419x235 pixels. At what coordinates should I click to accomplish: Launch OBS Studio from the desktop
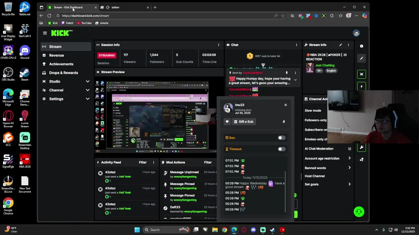(8, 74)
